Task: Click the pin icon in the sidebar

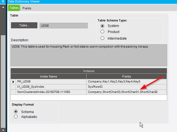Action: pos(3,2)
